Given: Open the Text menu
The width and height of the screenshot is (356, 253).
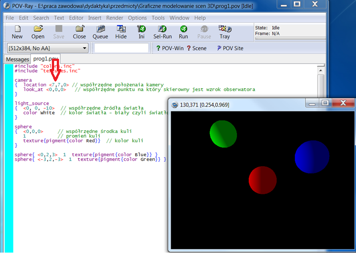Looking at the screenshot, I should [59, 18].
